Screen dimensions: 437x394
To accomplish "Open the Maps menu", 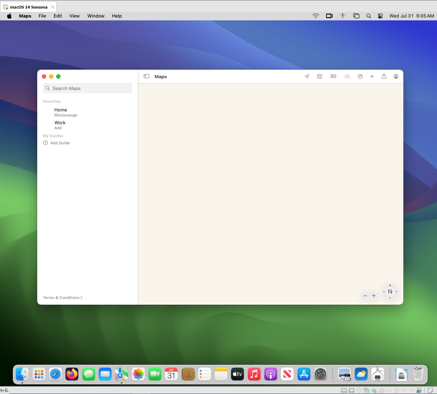I will [x=25, y=16].
